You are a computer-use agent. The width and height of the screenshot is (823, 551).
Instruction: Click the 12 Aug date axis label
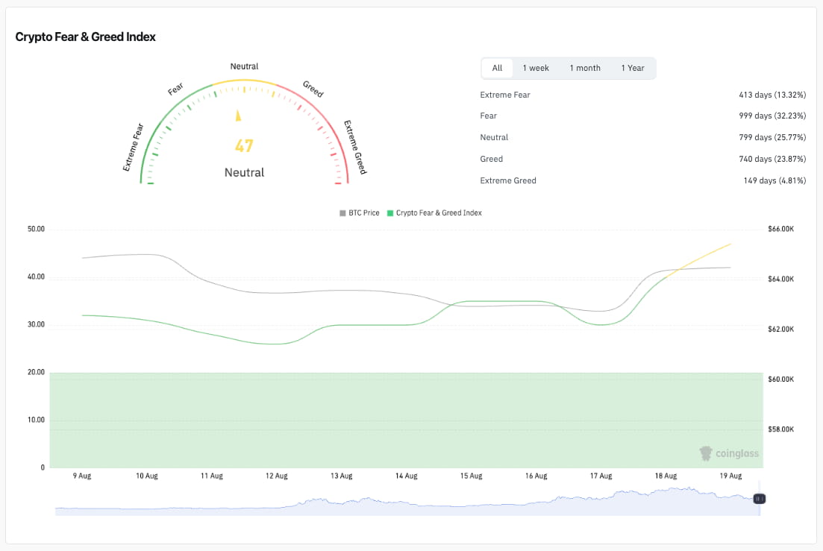pos(277,476)
